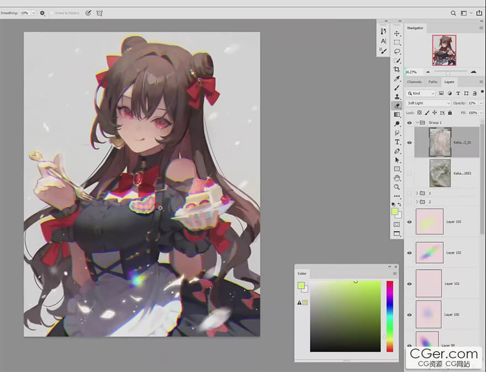Viewport: 486px width, 372px height.
Task: Pick a hue on the Color panel spectrum strip
Action: pyautogui.click(x=389, y=316)
